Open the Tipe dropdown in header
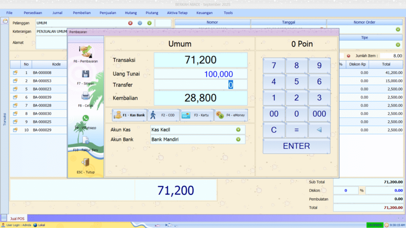Screen dimensions: 406x228 [x=398, y=45]
